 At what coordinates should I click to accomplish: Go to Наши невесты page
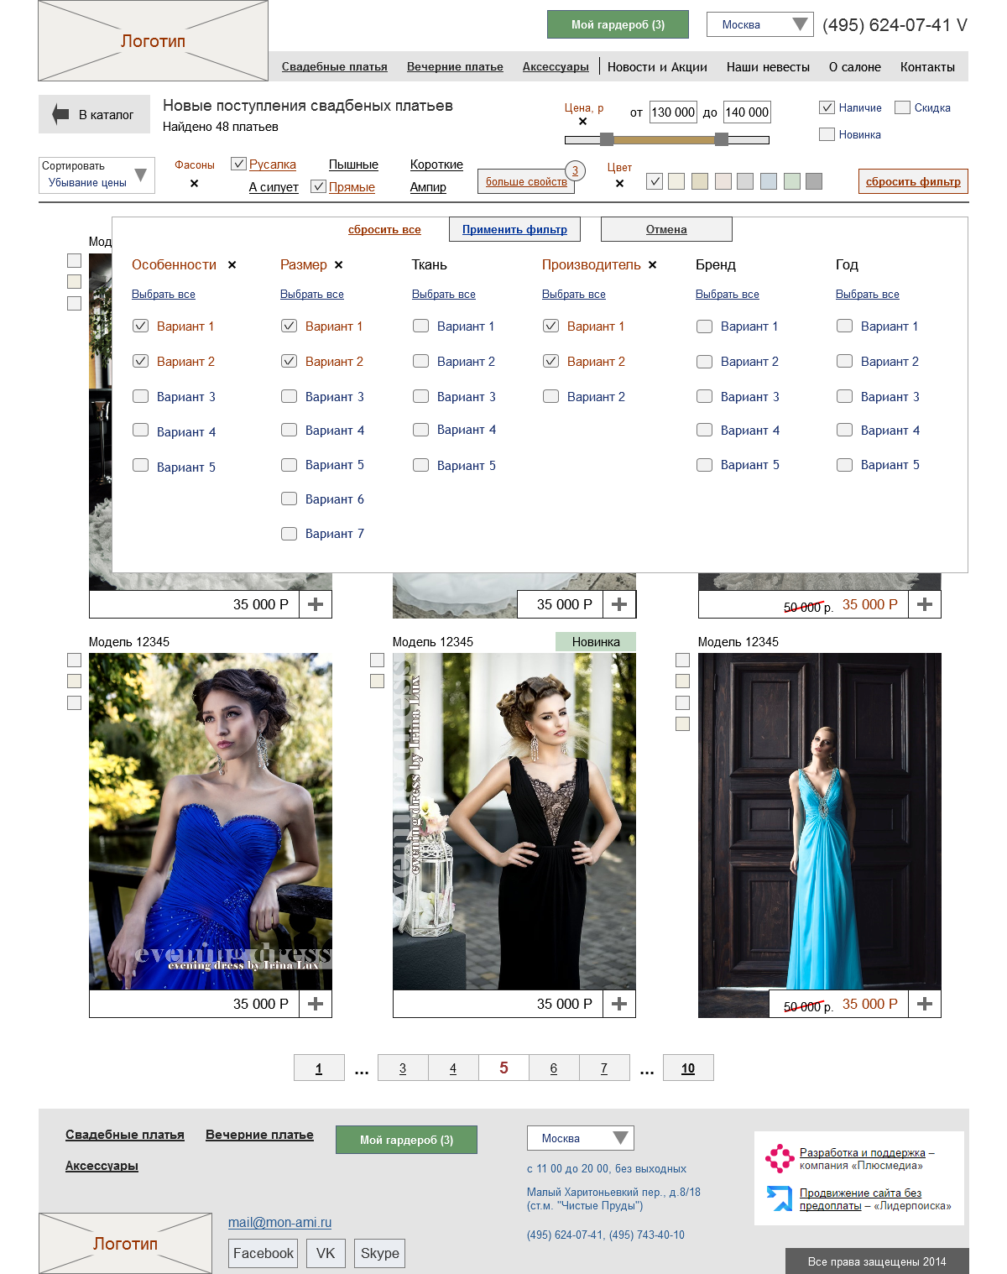click(x=768, y=66)
